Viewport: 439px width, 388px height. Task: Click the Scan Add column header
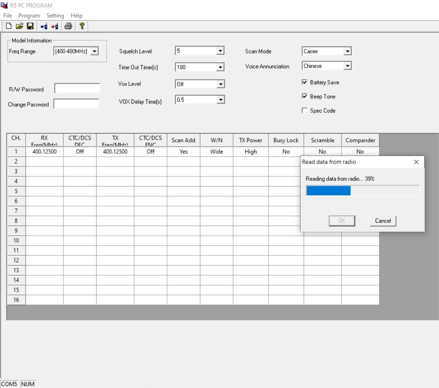183,140
